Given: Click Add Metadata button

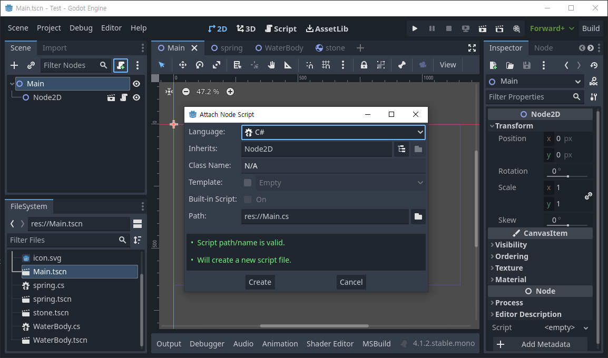Looking at the screenshot, I should click(x=540, y=344).
